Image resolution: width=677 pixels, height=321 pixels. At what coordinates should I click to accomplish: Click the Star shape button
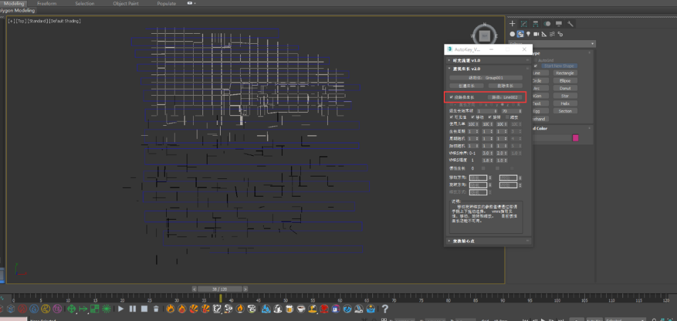tap(565, 96)
